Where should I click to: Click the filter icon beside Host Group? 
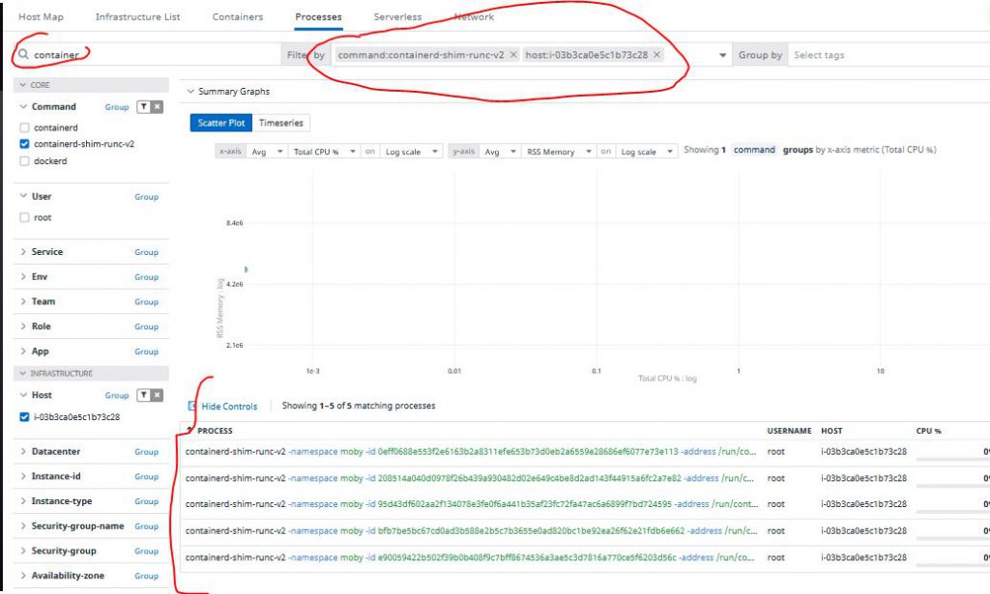(143, 395)
